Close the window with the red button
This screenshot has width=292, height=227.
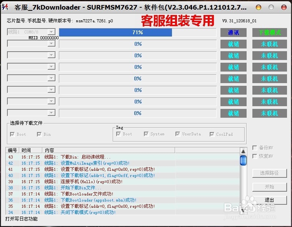[284, 7]
